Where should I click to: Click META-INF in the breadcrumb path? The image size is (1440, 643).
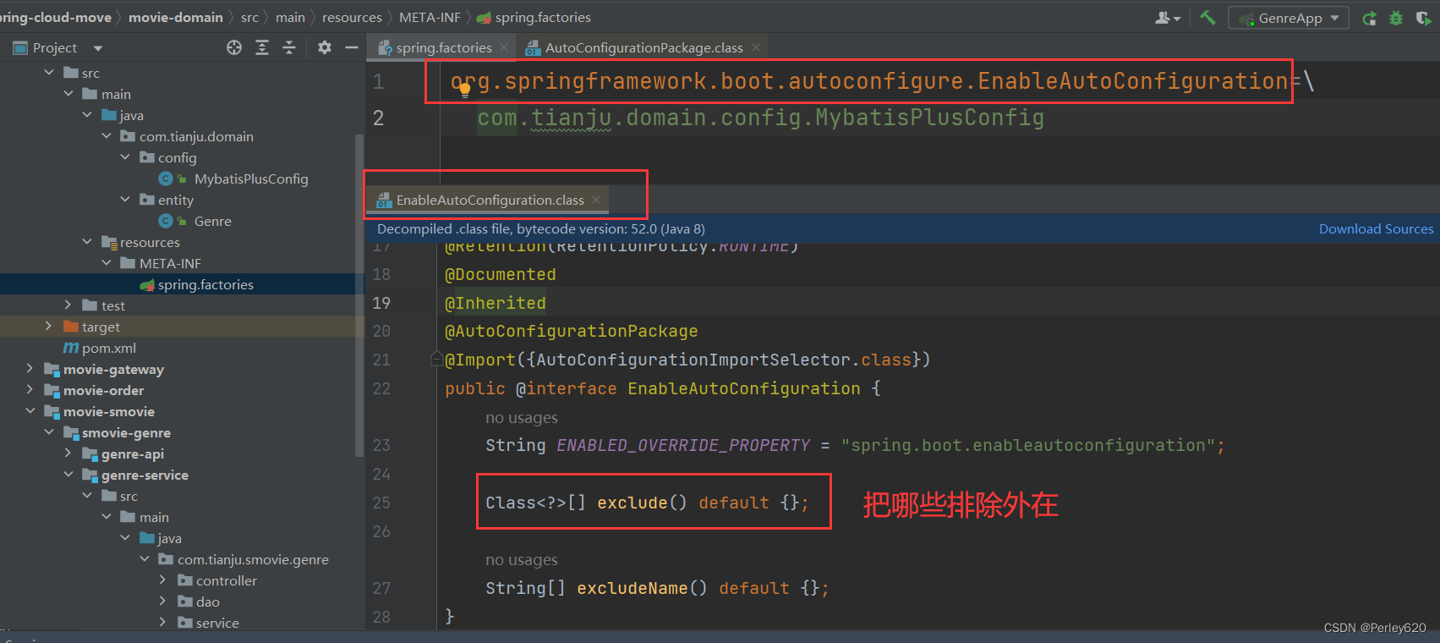pos(430,17)
